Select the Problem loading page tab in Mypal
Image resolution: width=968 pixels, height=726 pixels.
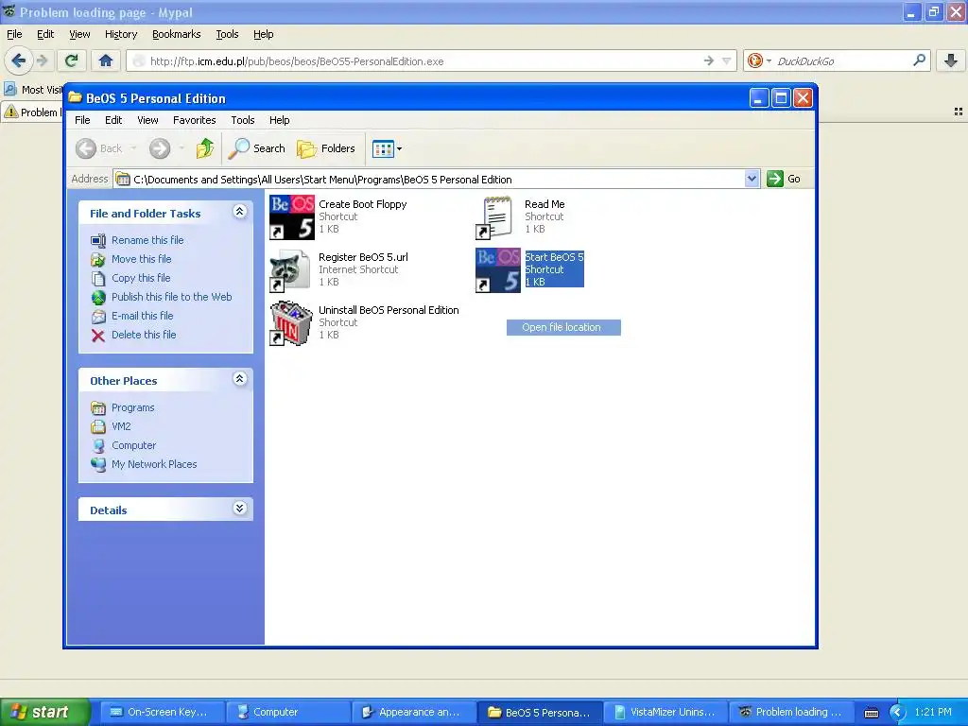click(33, 112)
